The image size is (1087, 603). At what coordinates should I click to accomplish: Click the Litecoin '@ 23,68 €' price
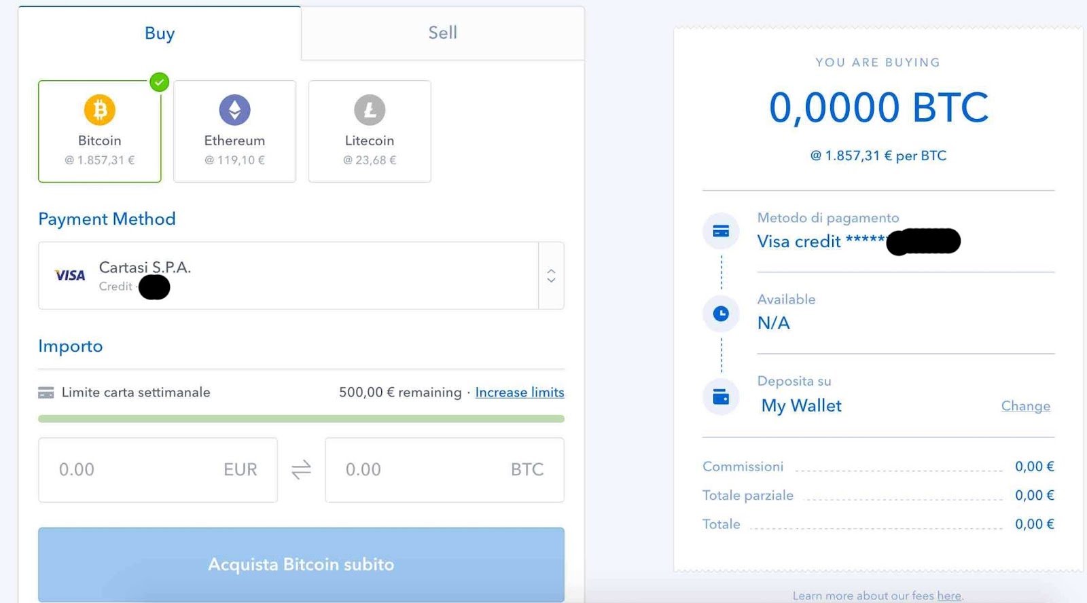[x=370, y=160]
